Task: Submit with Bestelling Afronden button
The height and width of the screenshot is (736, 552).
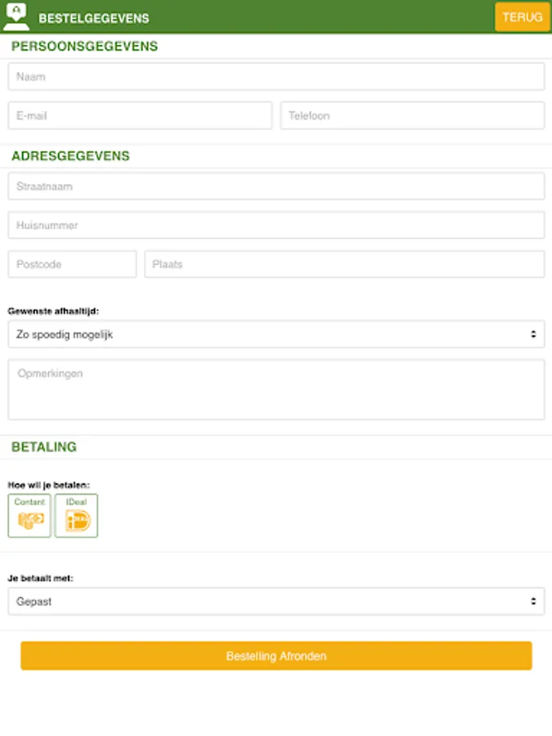Action: tap(276, 656)
